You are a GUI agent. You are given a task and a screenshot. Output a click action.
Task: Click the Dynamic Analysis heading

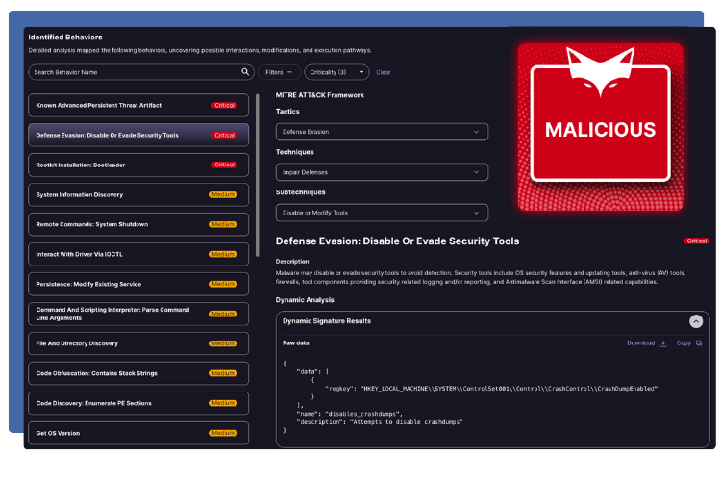click(x=305, y=300)
